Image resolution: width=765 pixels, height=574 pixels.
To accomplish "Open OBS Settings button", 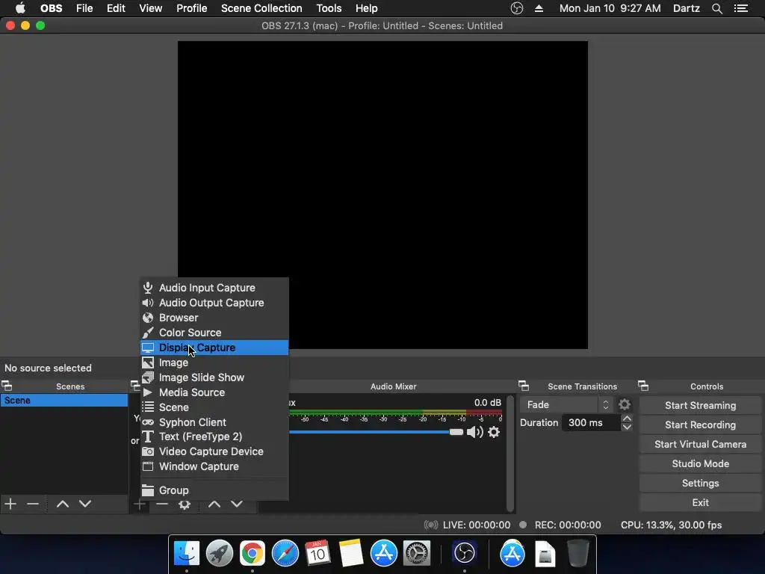I will click(700, 484).
